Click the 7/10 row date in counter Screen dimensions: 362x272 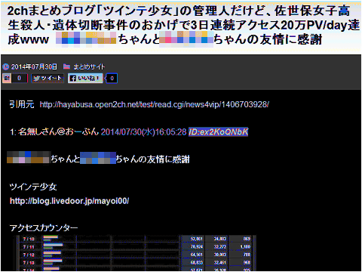[29, 239]
